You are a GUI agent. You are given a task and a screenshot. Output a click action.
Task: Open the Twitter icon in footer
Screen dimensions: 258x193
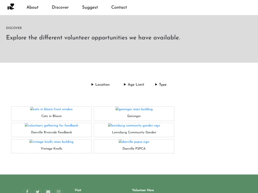(38, 191)
